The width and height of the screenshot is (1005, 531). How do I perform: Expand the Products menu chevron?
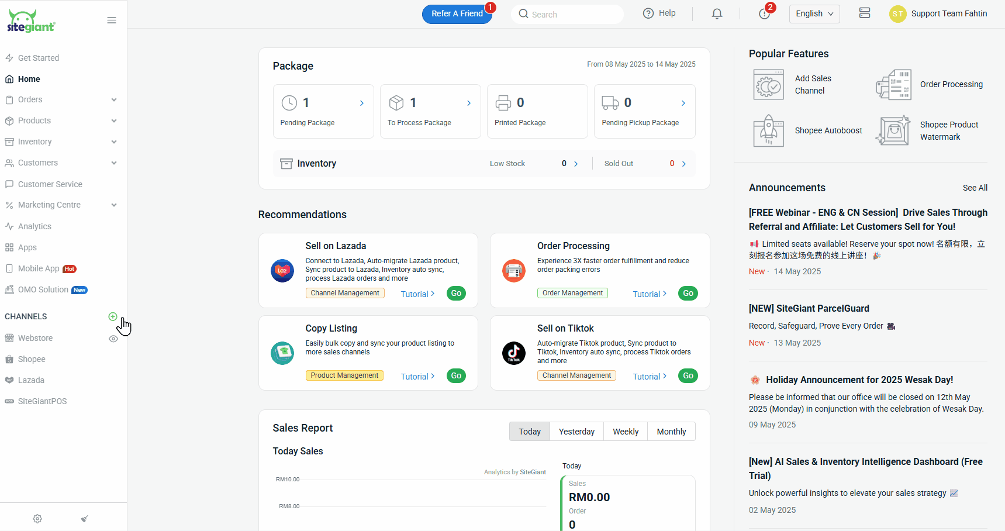pyautogui.click(x=114, y=121)
